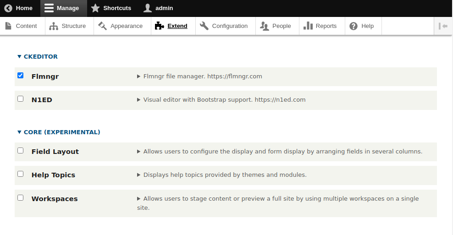Click the Structure hierarchy icon
Screen dimensions: 453x235
point(54,26)
